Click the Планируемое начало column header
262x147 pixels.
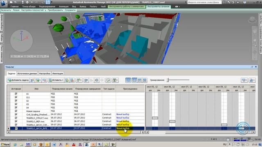62,89
